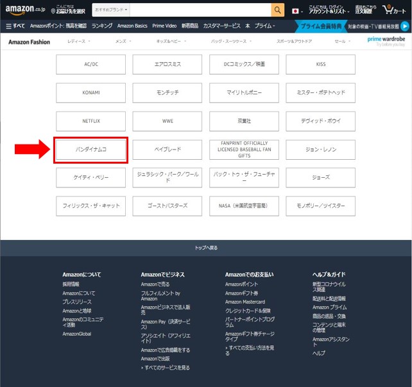Open the 商品の返品・交換 footer link
This screenshot has width=412, height=387.
point(329,316)
